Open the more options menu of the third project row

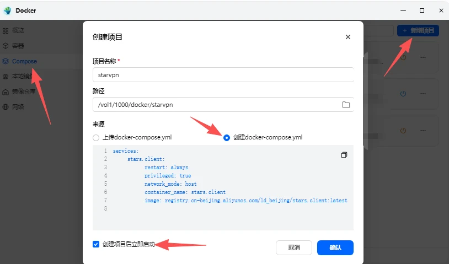[x=423, y=131]
